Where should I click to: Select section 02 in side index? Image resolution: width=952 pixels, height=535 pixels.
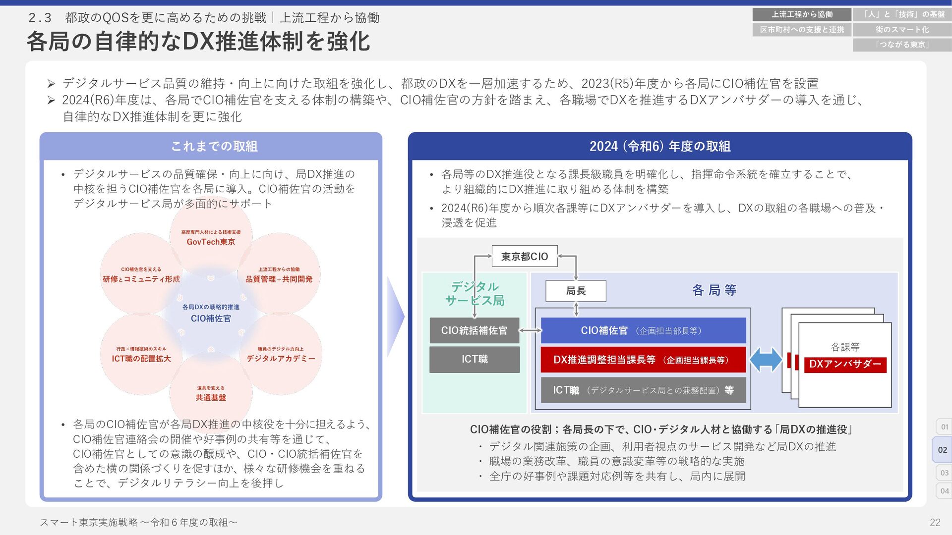pos(942,450)
